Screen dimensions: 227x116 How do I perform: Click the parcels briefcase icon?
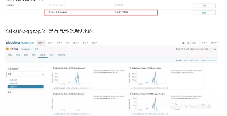(x=183, y=43)
